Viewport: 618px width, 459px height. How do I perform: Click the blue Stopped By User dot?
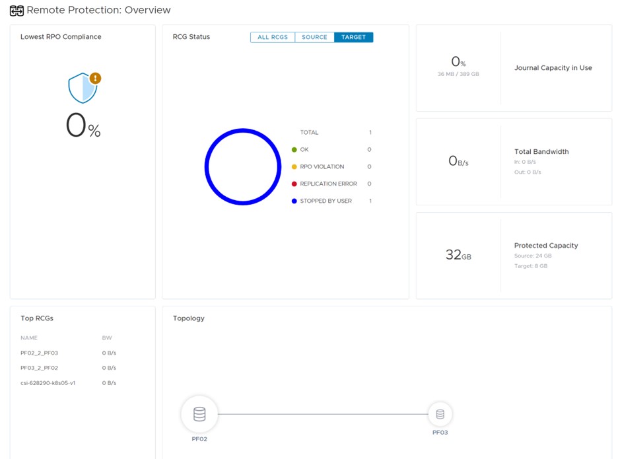click(x=294, y=201)
